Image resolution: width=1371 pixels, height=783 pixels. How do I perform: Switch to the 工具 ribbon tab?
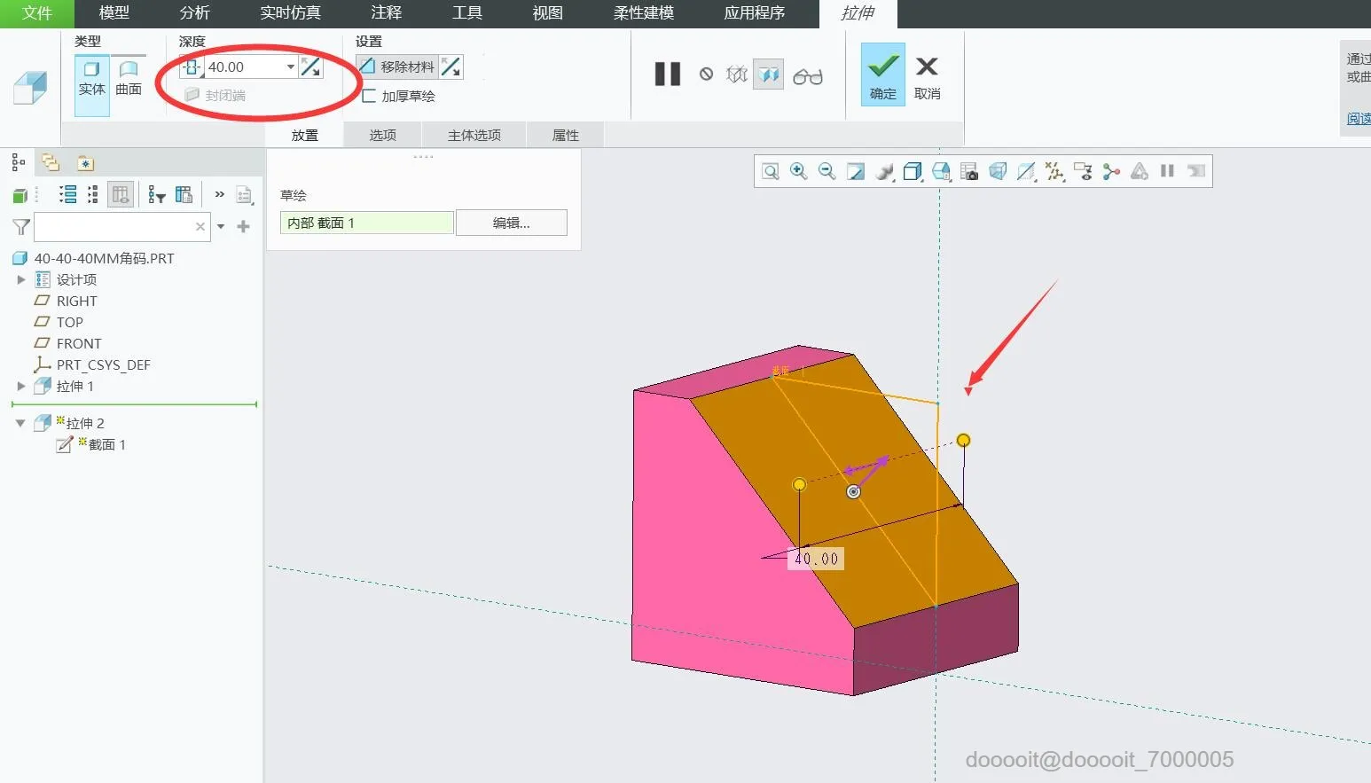(467, 13)
